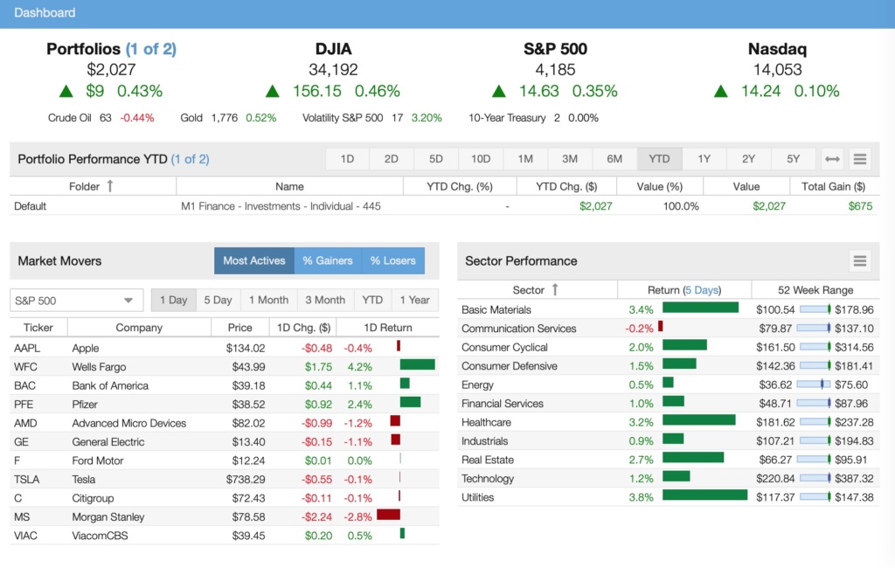Viewport: 895px width, 568px height.
Task: Select the 1 Year market movers range
Action: [415, 301]
